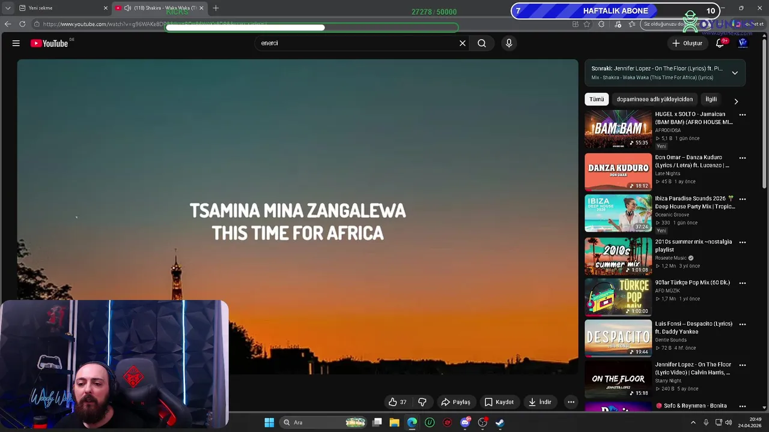Image resolution: width=769 pixels, height=432 pixels.
Task: Dislike the video with thumbs down
Action: click(x=422, y=402)
